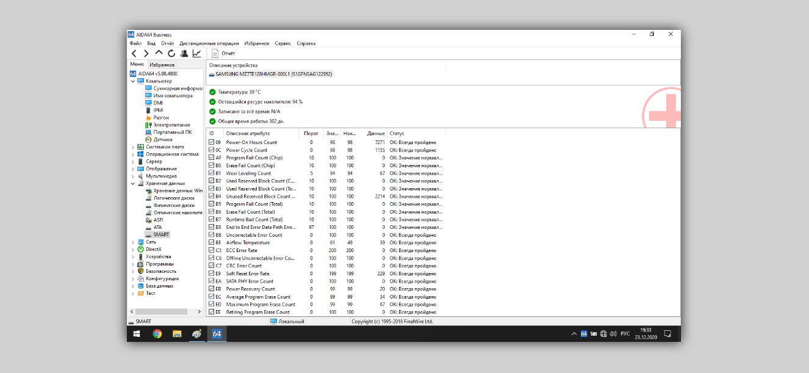809x373 pixels.
Task: Expand the Сервер tree node
Action: [x=133, y=161]
